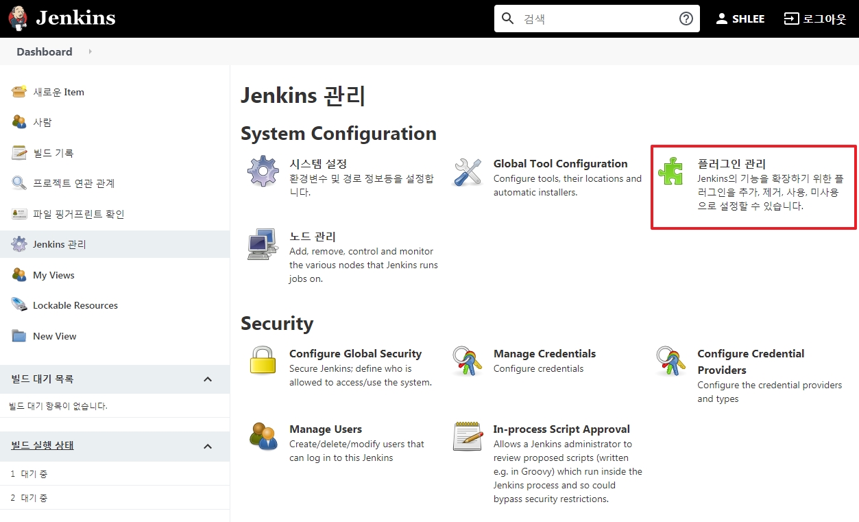Screen dimensions: 859x522
Task: Click the 'Jenkins 관리' page heading
Action: click(x=303, y=95)
